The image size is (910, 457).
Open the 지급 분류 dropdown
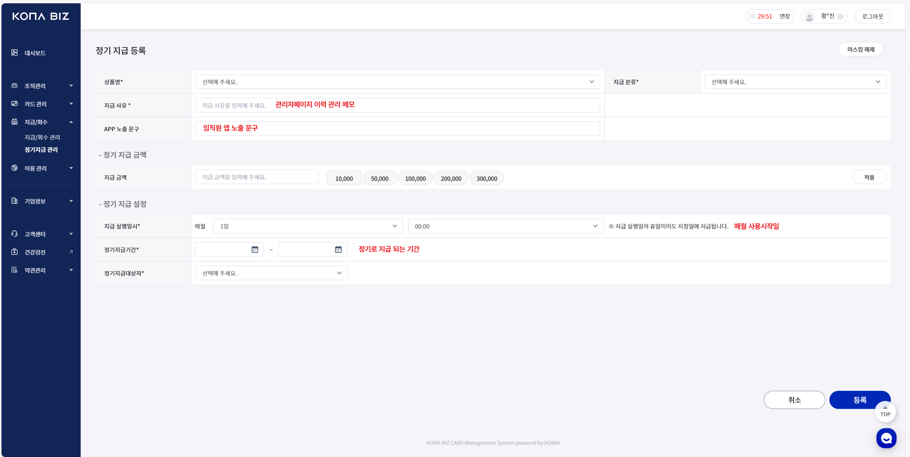point(795,82)
